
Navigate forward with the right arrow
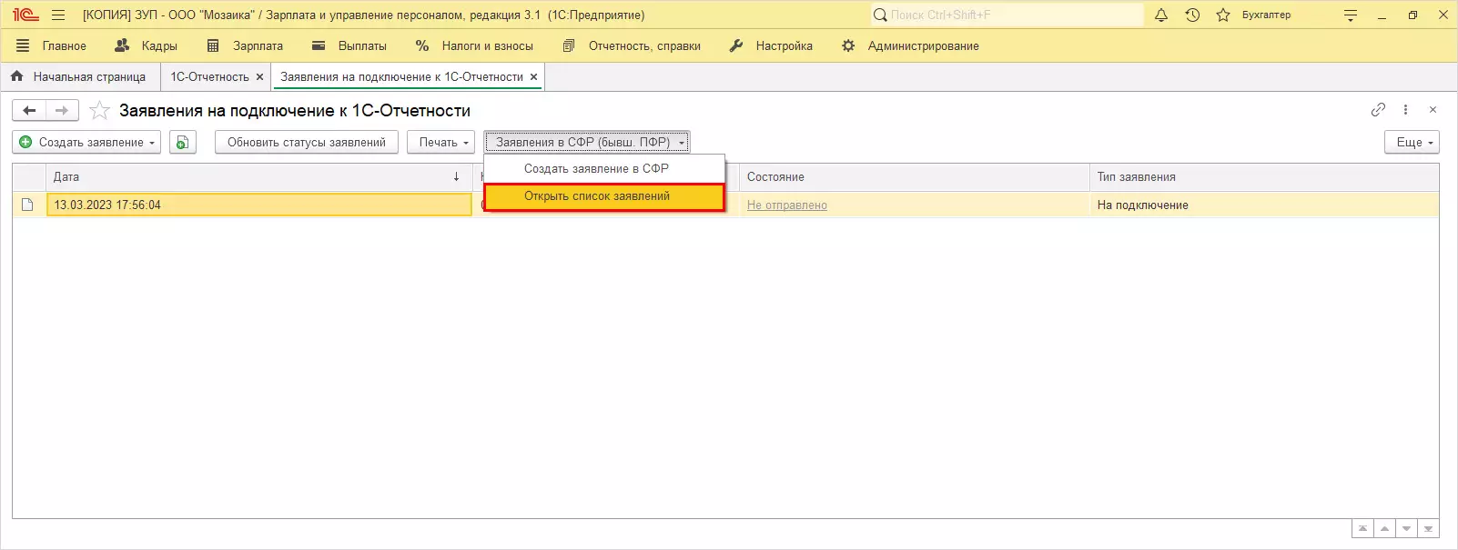click(x=62, y=111)
